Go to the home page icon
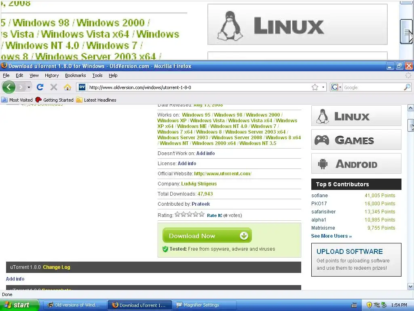Viewport: 414px width, 311px height. click(68, 87)
